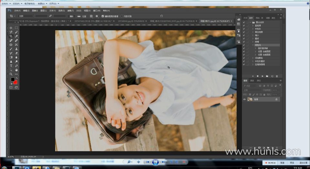Delete action using trash icon
310x169 pixels.
coord(277,76)
